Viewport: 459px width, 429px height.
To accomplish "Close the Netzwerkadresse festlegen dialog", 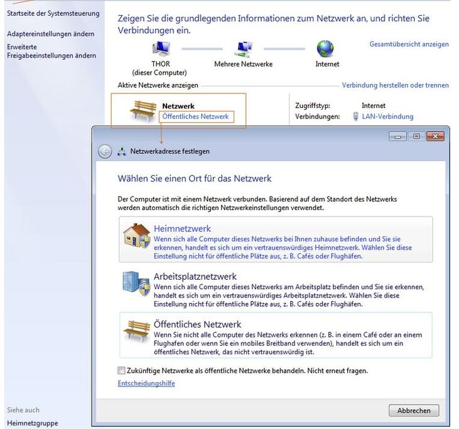I will [x=435, y=136].
